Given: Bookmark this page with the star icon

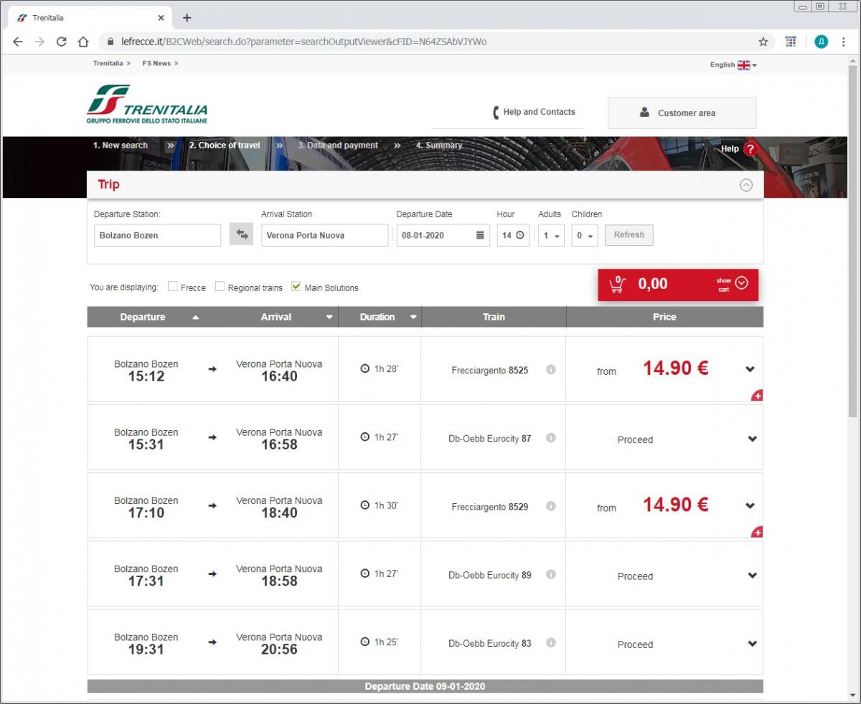Looking at the screenshot, I should coord(763,42).
